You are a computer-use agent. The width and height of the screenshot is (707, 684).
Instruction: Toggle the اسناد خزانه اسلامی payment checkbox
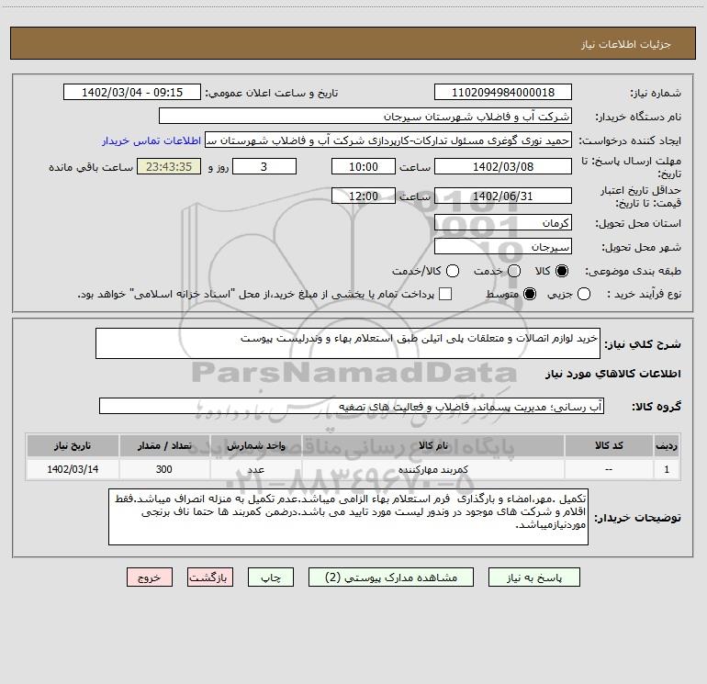(445, 294)
